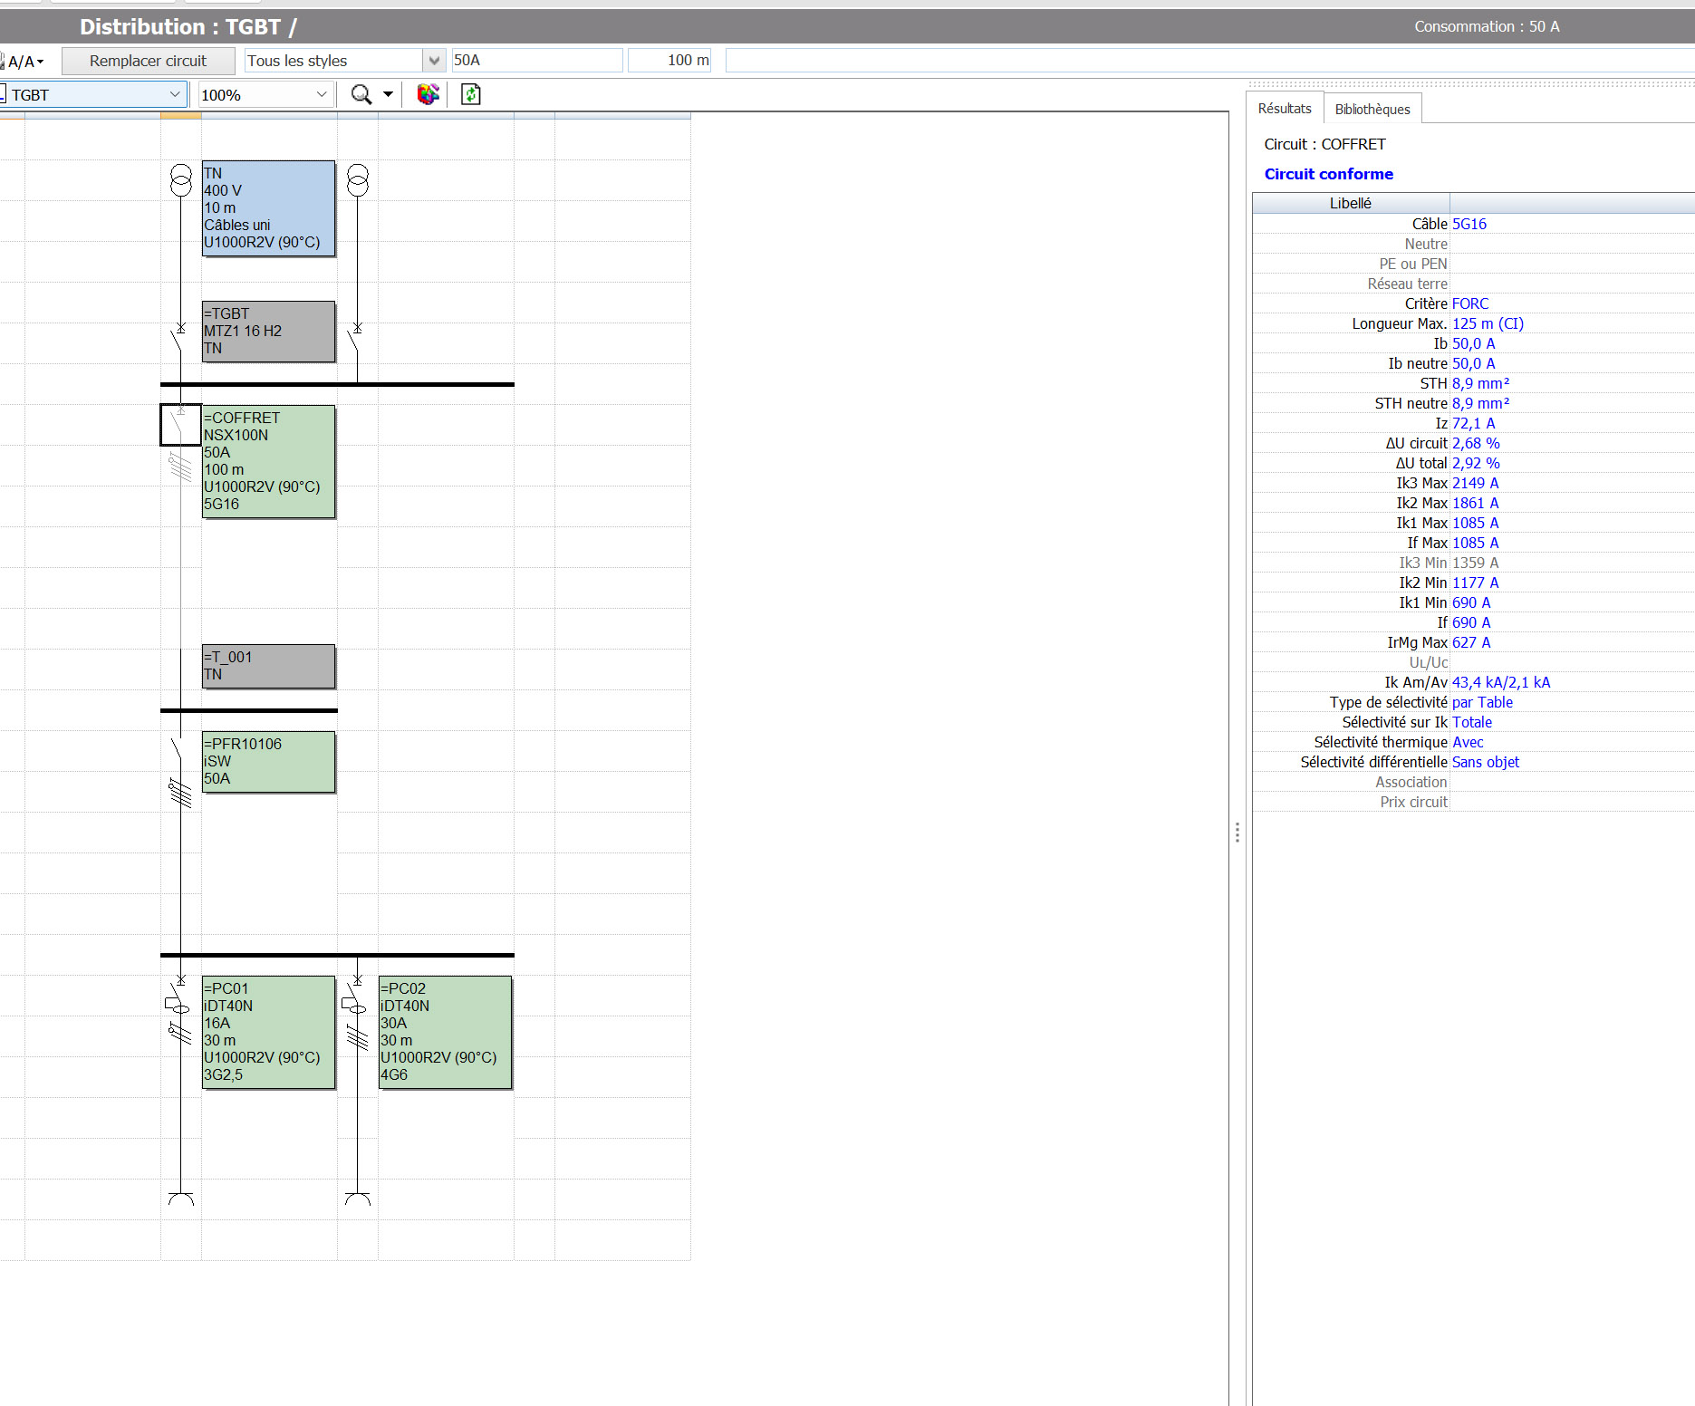Click the 50A rating input field

coord(536,61)
